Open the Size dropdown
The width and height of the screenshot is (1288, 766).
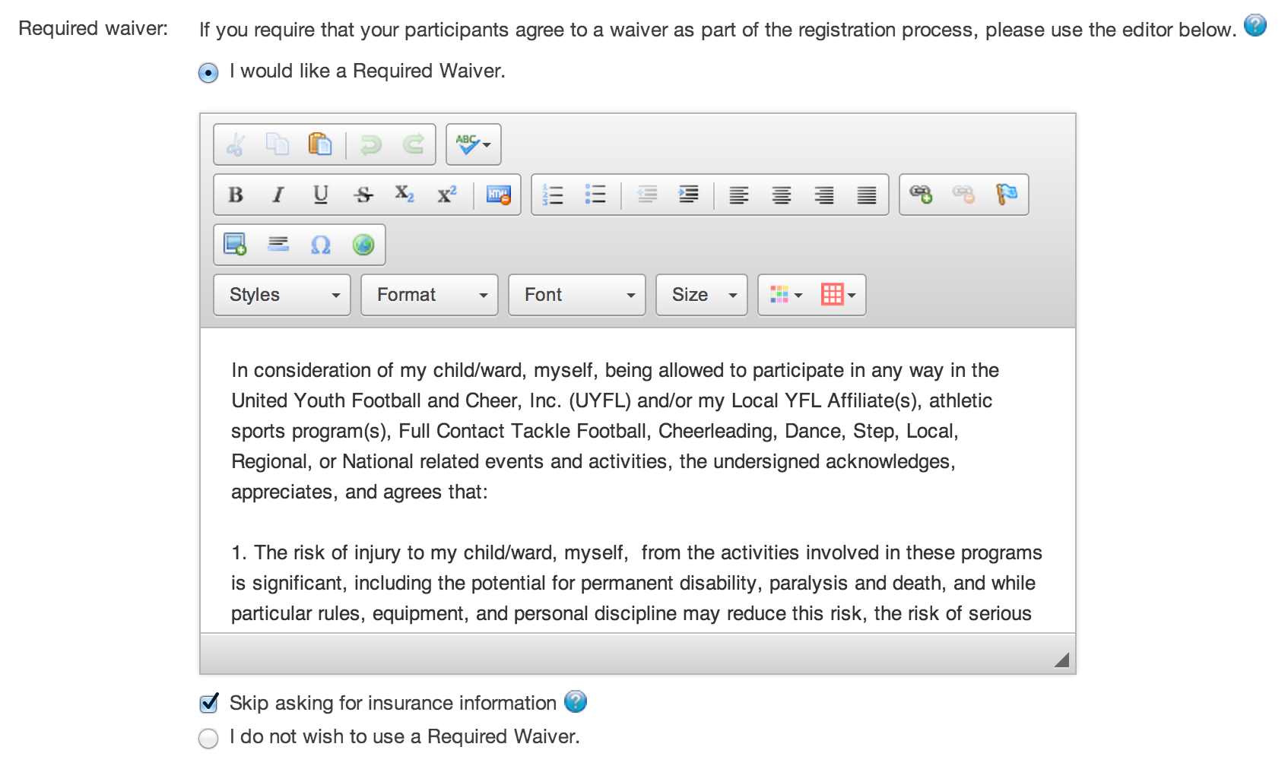click(702, 295)
